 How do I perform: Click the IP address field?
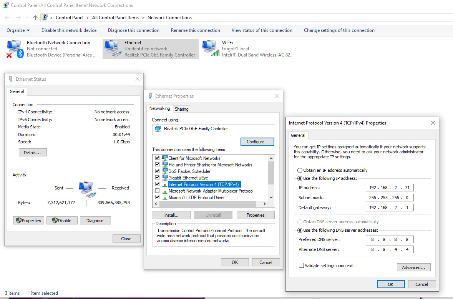[390, 188]
